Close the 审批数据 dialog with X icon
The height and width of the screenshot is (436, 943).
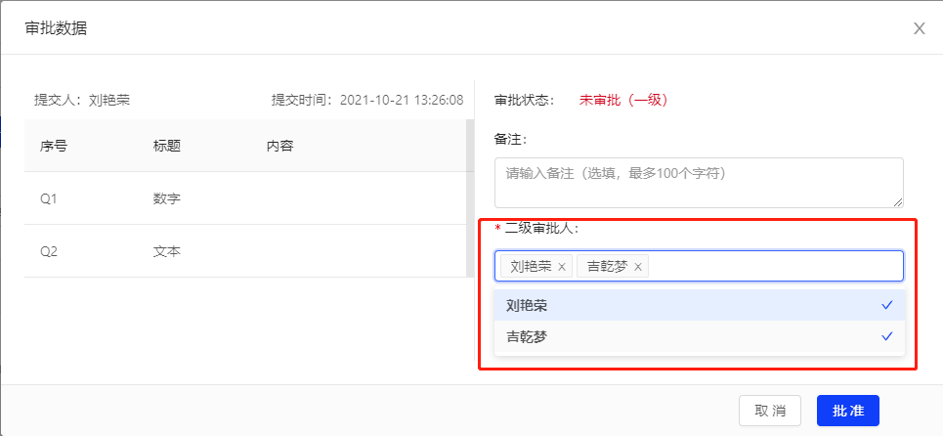pos(919,28)
